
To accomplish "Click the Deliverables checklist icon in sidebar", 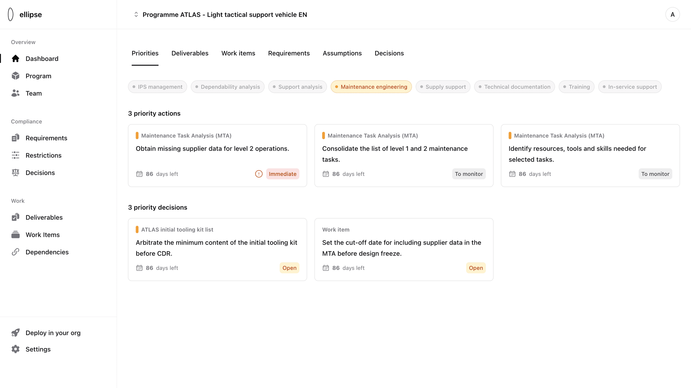I will tap(16, 217).
